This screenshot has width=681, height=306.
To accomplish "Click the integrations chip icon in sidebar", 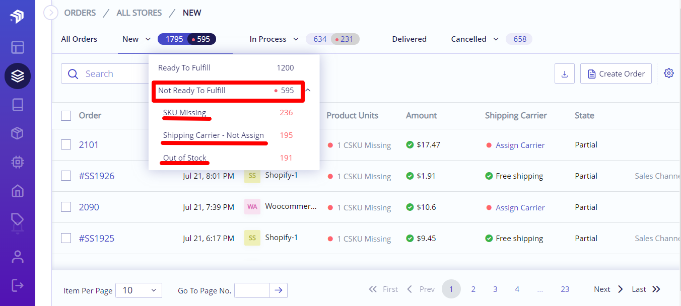I will click(x=18, y=162).
